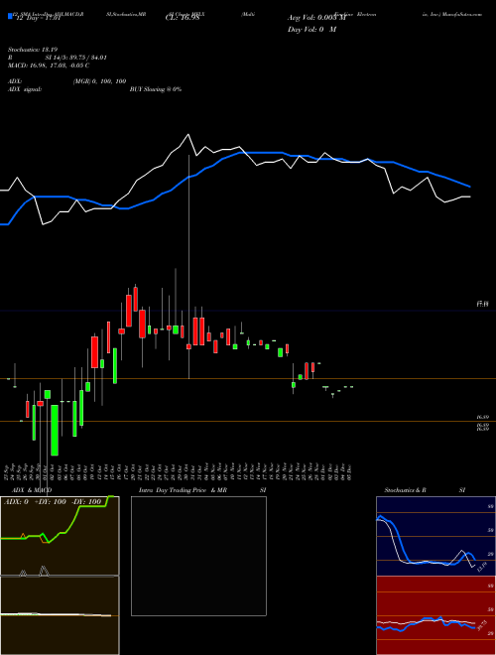Click the blue Stochastics sub-chart panel
Screen dimensions: 496x655
pos(435,536)
